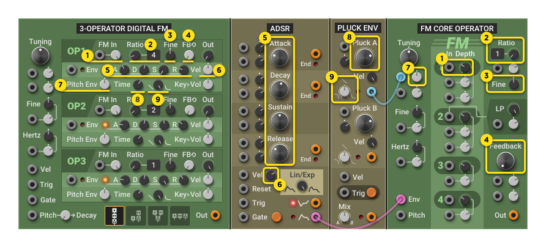Screen dimensions: 546x247
Task: Click the ADSR Attack knob
Action: point(280,58)
